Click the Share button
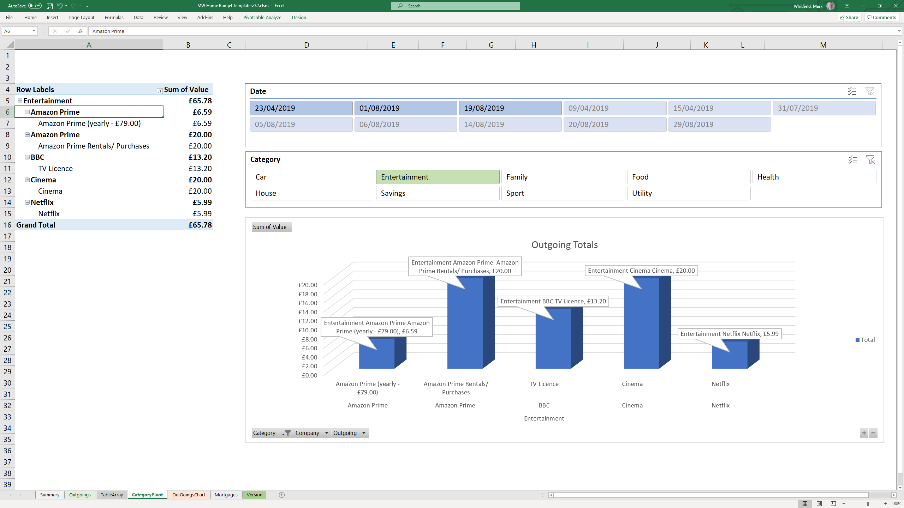 [x=849, y=17]
